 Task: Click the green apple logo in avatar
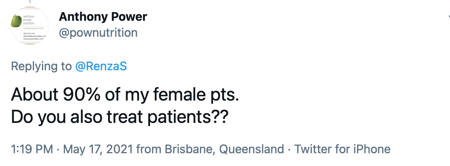17,21
